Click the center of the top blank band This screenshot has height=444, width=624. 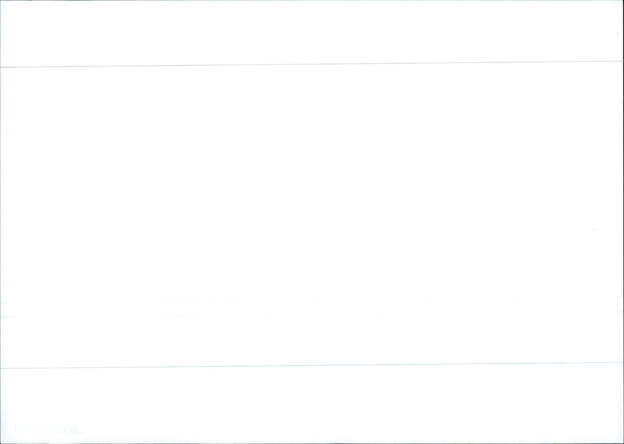(x=312, y=32)
